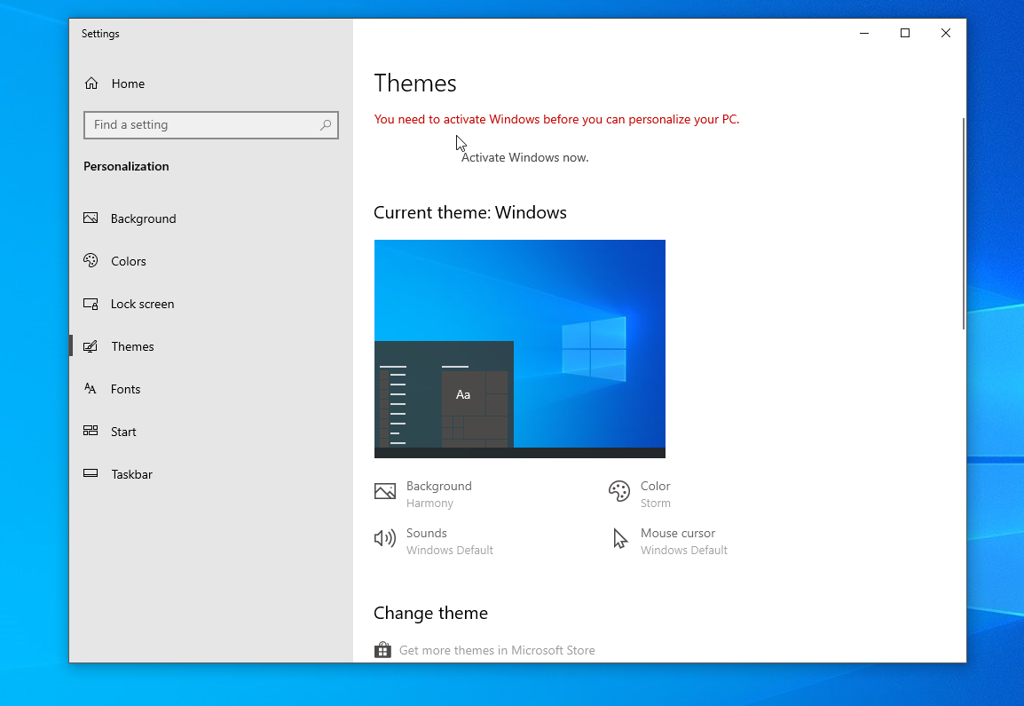
Task: Click the red activation warning text
Action: click(x=556, y=120)
